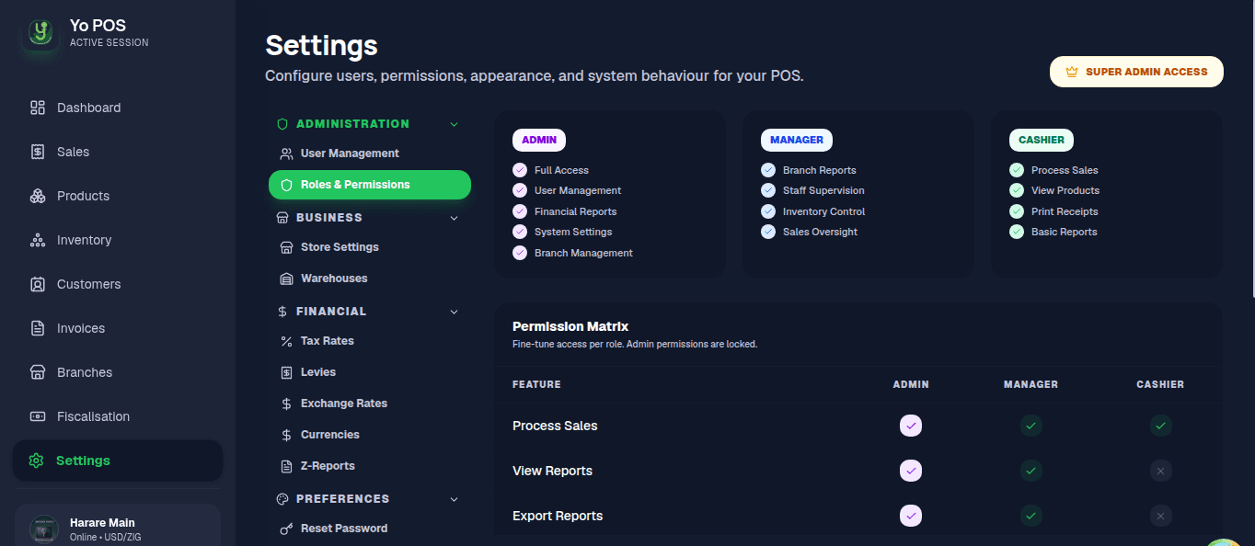1255x546 pixels.
Task: Toggle Admin permission for Export Reports
Action: coord(911,516)
